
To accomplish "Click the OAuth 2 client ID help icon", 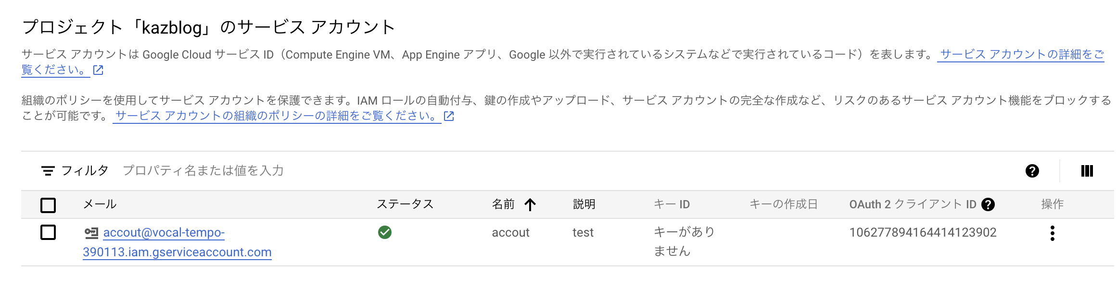I will point(988,204).
